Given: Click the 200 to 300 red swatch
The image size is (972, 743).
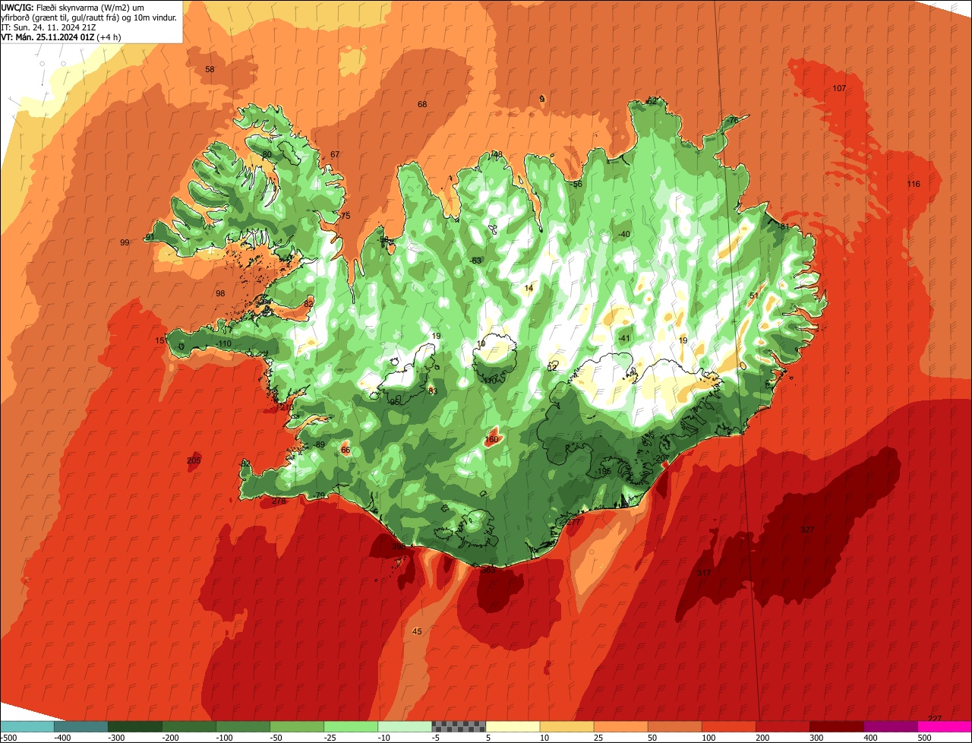Looking at the screenshot, I should [x=781, y=726].
